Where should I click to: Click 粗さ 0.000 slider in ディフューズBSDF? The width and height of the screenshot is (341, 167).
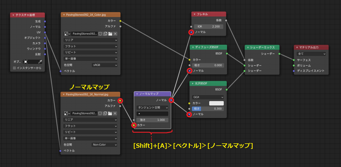208,65
